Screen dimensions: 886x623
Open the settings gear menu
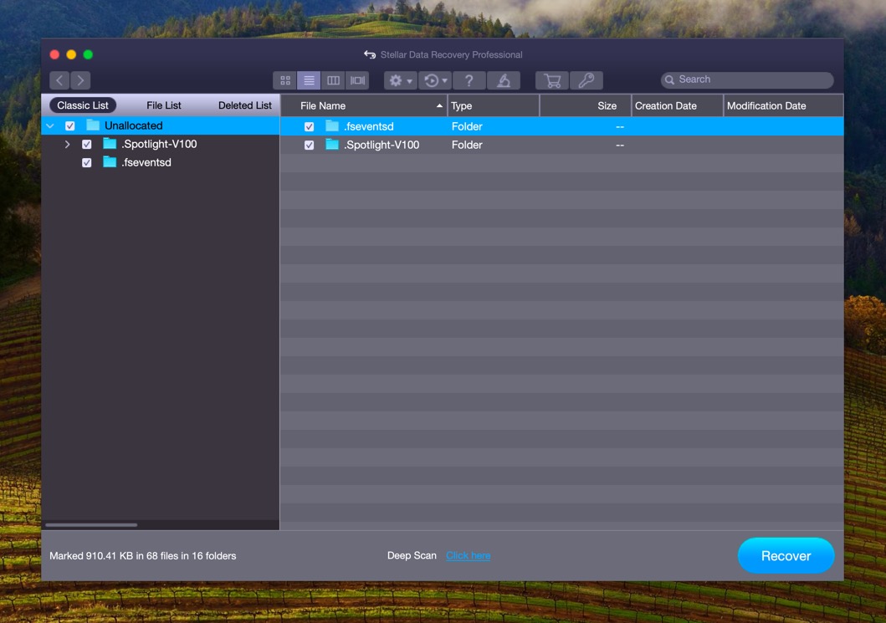pyautogui.click(x=401, y=80)
